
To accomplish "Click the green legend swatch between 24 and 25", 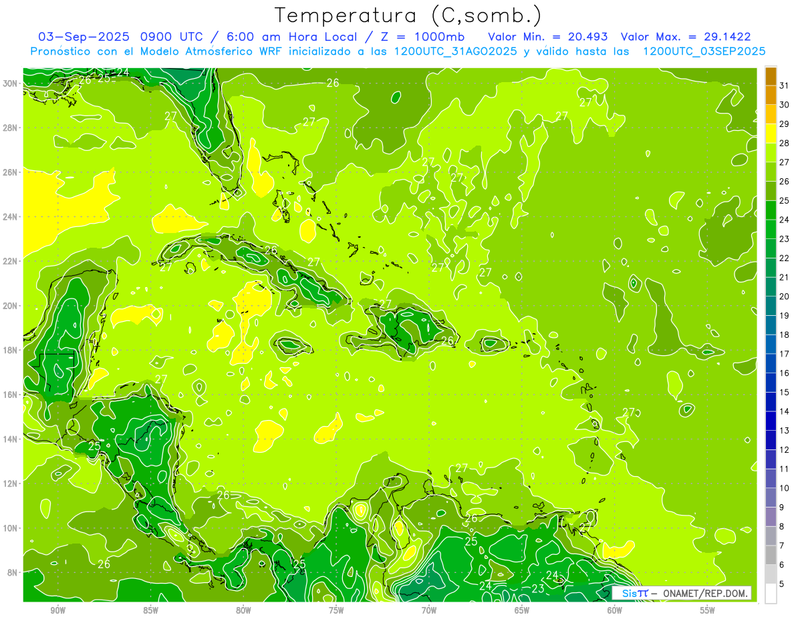I will tap(771, 210).
